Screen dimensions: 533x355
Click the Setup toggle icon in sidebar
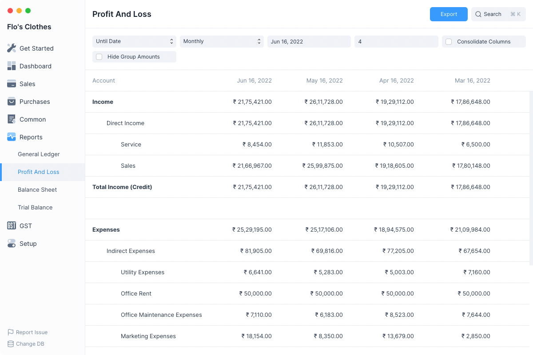(x=12, y=244)
